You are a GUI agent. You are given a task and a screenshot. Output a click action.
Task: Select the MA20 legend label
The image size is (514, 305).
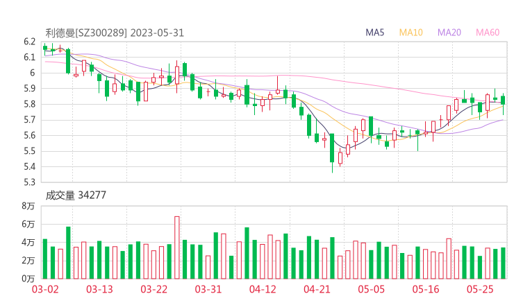click(449, 33)
